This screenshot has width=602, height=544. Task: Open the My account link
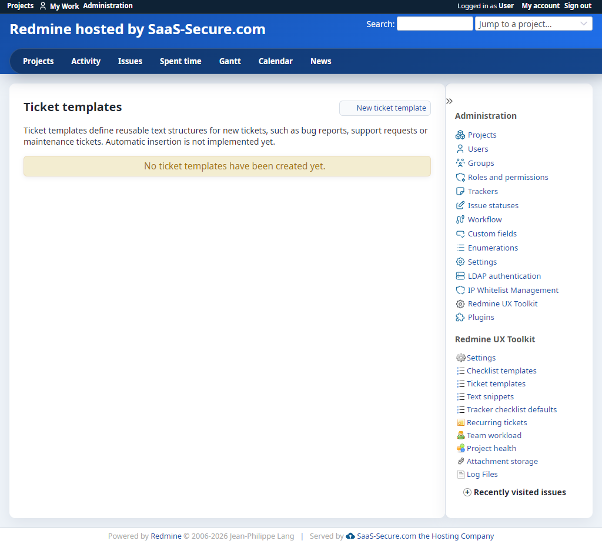coord(541,6)
